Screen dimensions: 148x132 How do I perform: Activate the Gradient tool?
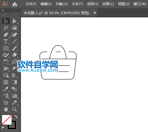point(14,82)
